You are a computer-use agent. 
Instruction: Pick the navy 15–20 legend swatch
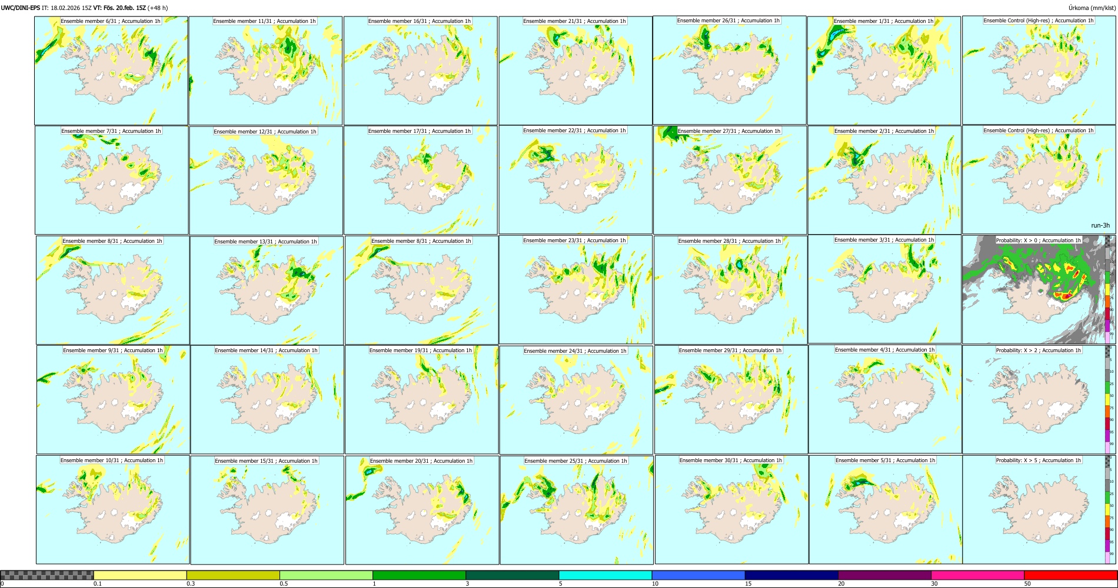pyautogui.click(x=791, y=575)
